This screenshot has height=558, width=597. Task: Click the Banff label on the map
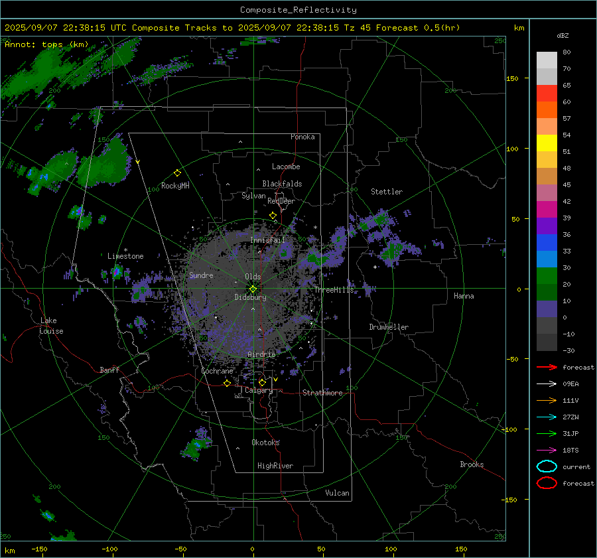109,370
